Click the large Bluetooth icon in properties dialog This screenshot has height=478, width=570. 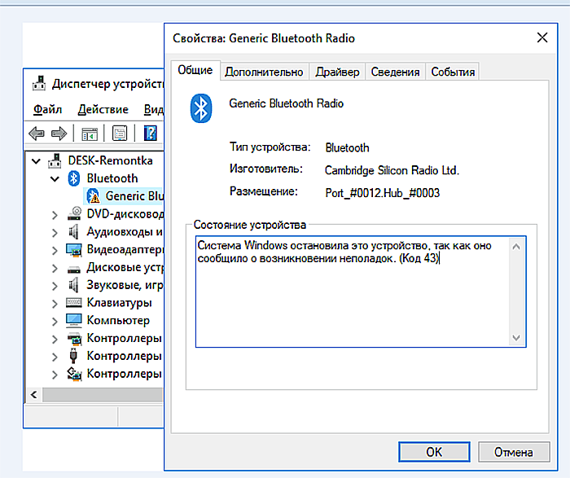pyautogui.click(x=200, y=108)
